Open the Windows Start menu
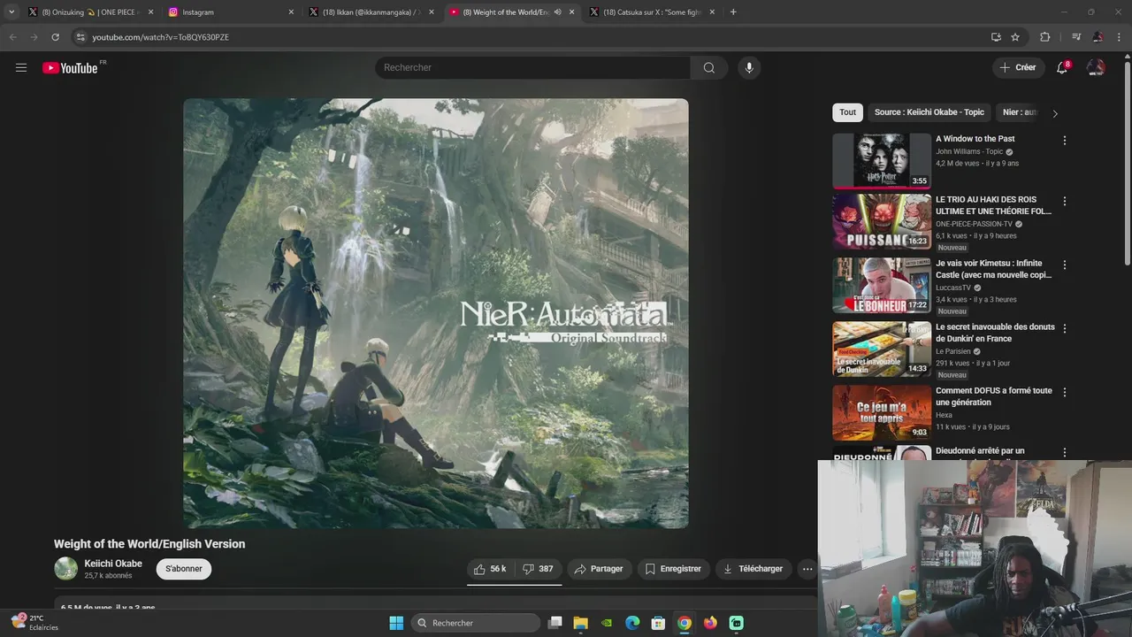Image resolution: width=1132 pixels, height=637 pixels. point(396,623)
